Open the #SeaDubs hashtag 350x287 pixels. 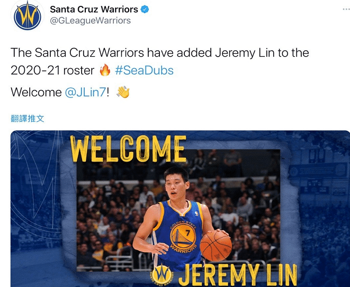tap(144, 70)
